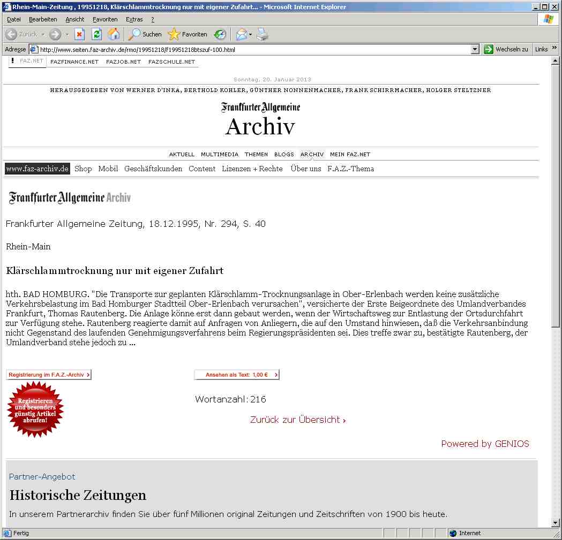Click the 'Wechseln zu' go button

(506, 49)
